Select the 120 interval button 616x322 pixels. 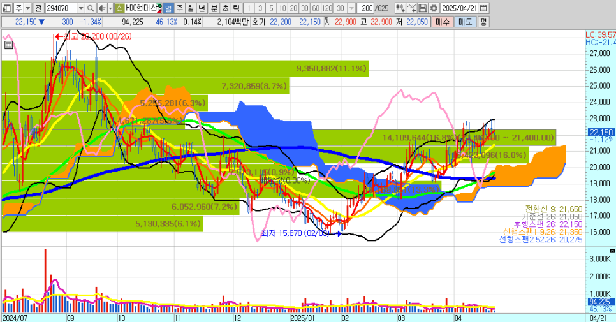tap(327, 8)
